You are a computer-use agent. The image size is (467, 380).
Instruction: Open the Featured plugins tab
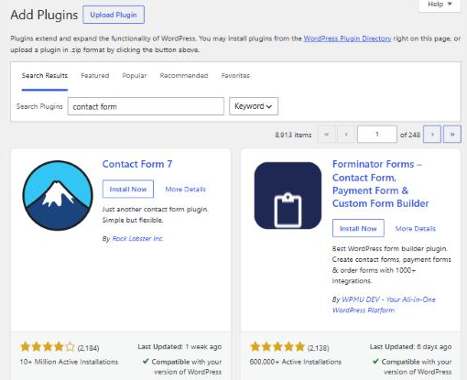click(x=95, y=76)
